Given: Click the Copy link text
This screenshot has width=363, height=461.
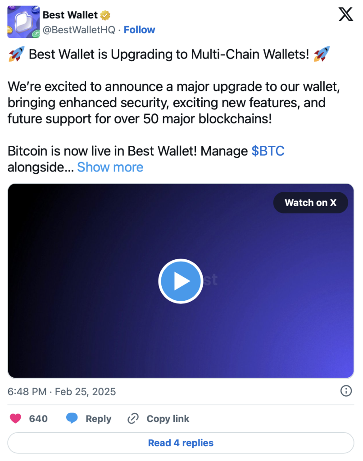Looking at the screenshot, I should pyautogui.click(x=168, y=419).
